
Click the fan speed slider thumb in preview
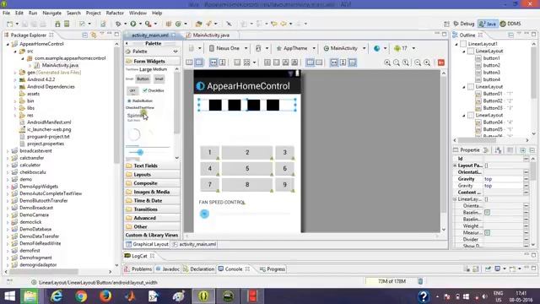pos(204,214)
